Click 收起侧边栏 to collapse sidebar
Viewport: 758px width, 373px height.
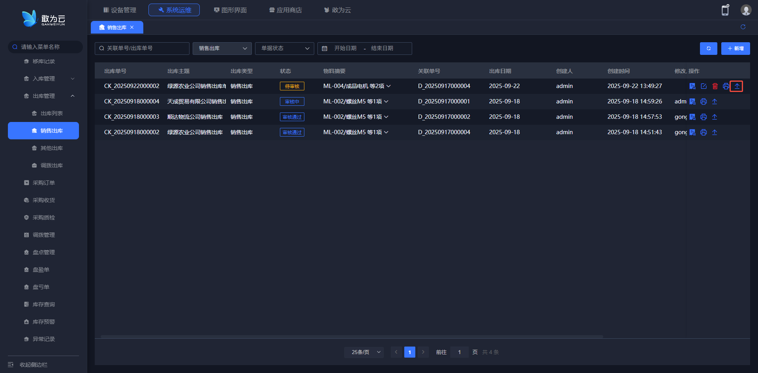(x=33, y=365)
